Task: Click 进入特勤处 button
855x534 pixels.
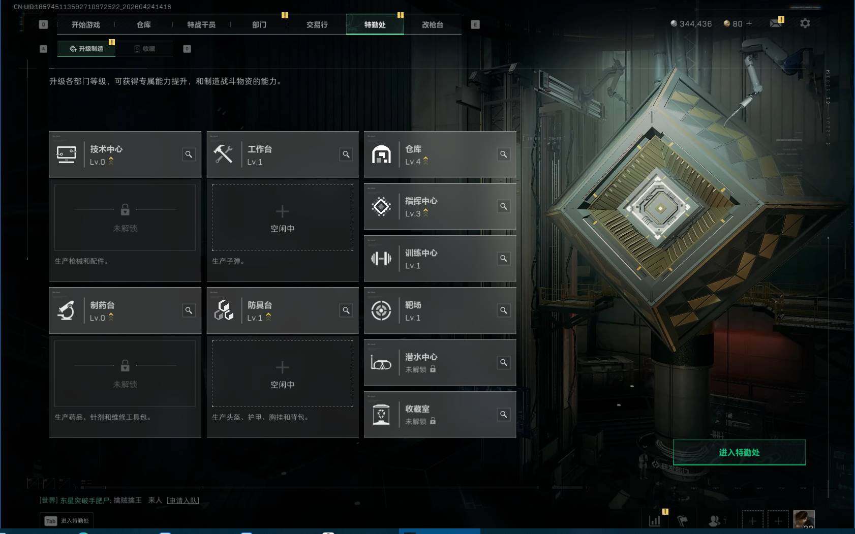Action: click(739, 452)
